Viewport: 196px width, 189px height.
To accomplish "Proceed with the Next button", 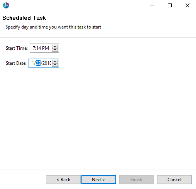I will point(99,180).
